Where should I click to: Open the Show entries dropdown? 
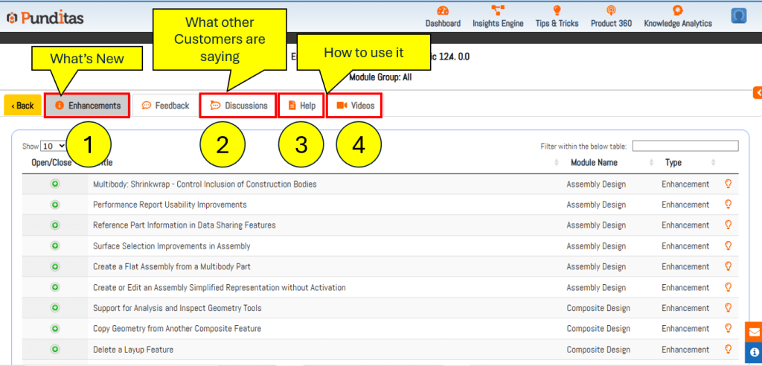pos(53,147)
